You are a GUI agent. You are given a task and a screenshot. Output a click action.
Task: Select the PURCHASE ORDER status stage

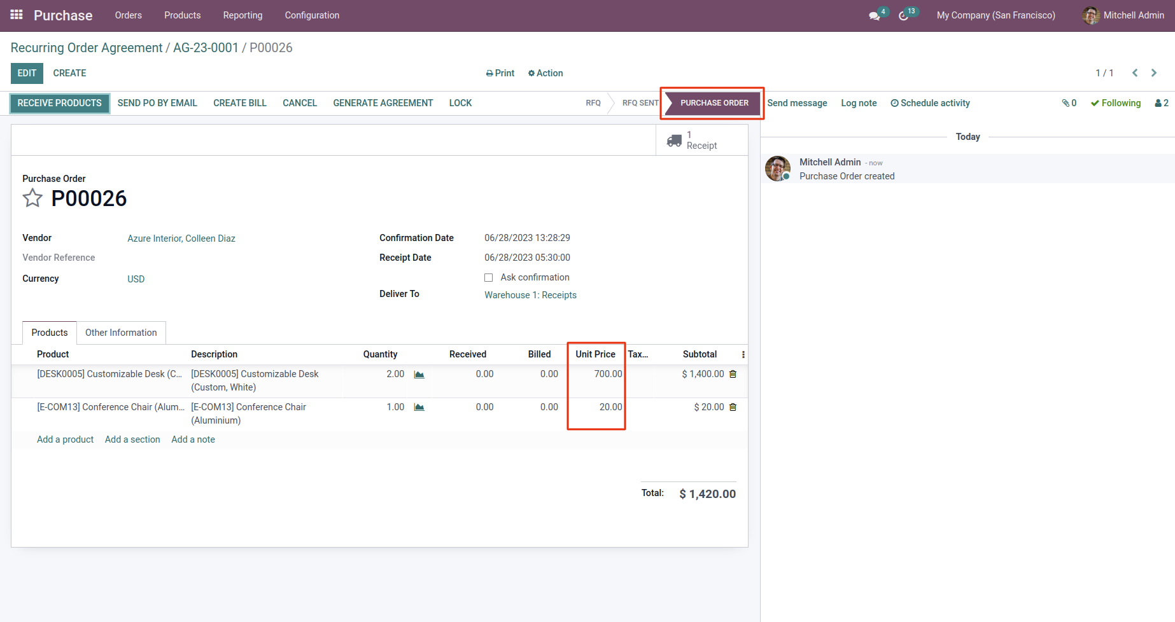(x=714, y=103)
